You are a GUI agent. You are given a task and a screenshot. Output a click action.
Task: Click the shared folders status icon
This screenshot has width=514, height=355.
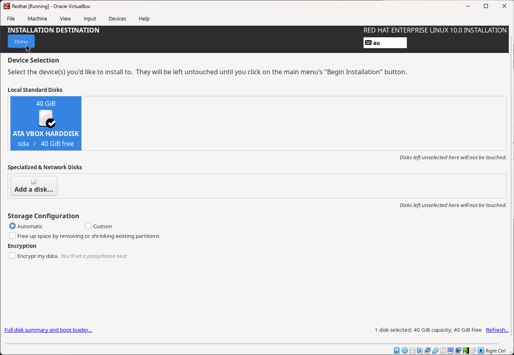point(443,350)
